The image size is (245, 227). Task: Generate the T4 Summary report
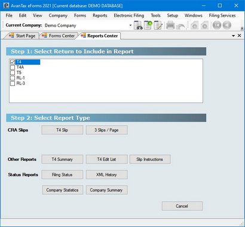[62, 159]
